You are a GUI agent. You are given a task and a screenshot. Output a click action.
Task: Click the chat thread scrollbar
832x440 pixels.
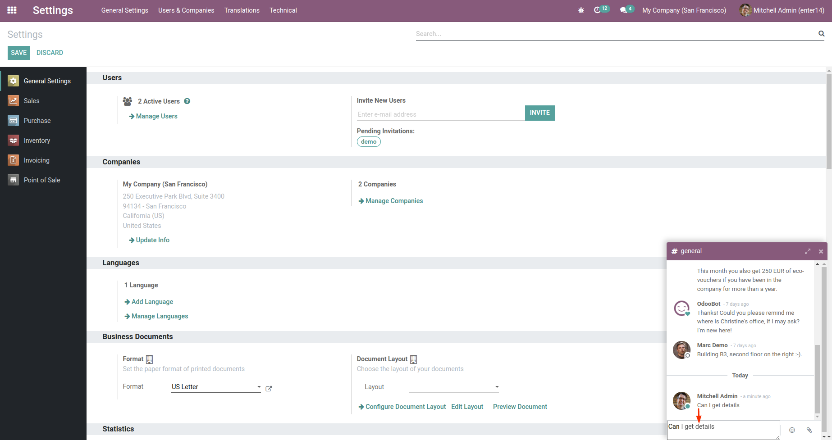click(817, 379)
